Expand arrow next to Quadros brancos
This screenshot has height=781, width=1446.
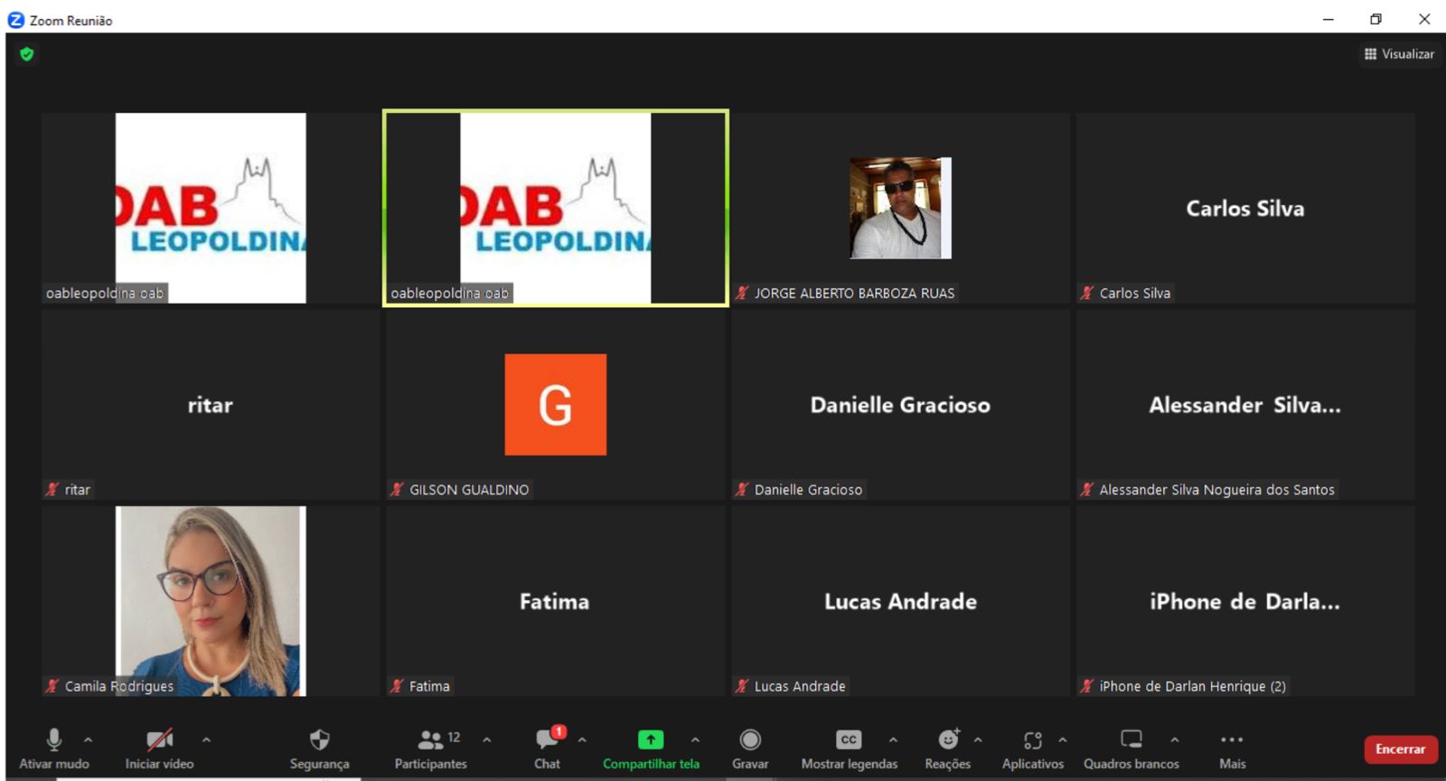tap(1174, 739)
